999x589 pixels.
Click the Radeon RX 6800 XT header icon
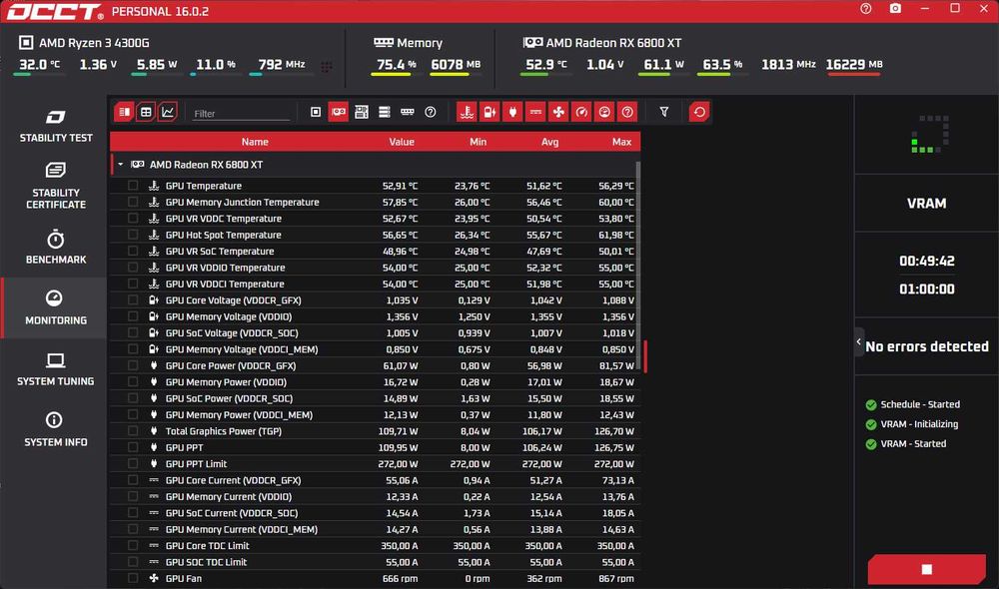pyautogui.click(x=532, y=43)
